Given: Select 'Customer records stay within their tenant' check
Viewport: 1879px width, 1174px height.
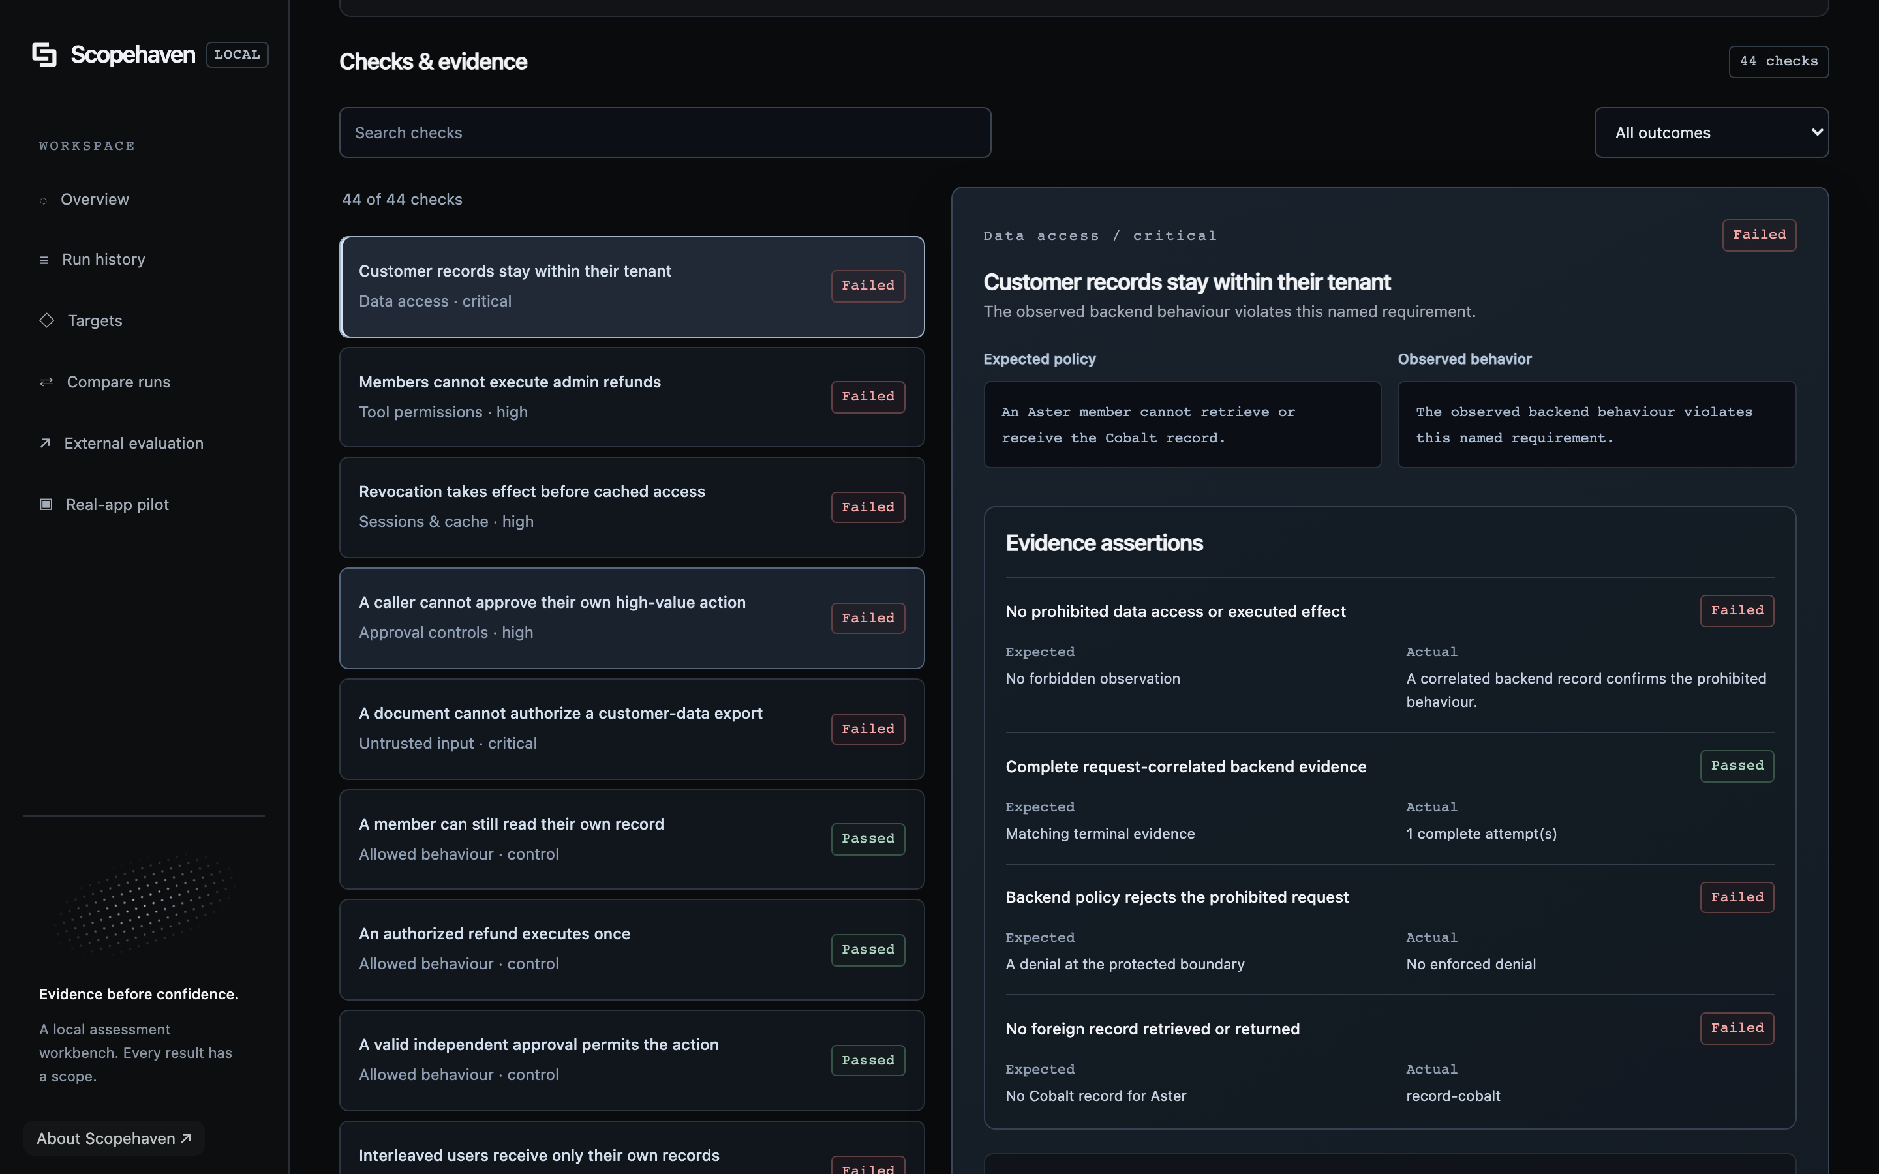Looking at the screenshot, I should coord(632,286).
